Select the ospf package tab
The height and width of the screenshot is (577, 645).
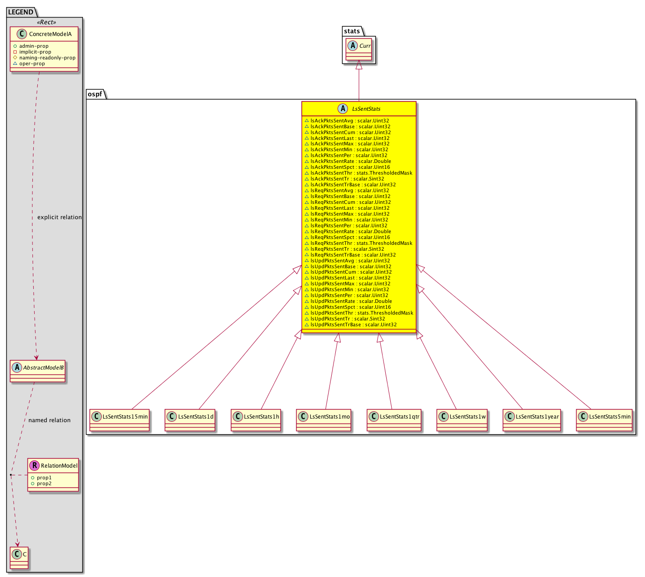[95, 94]
